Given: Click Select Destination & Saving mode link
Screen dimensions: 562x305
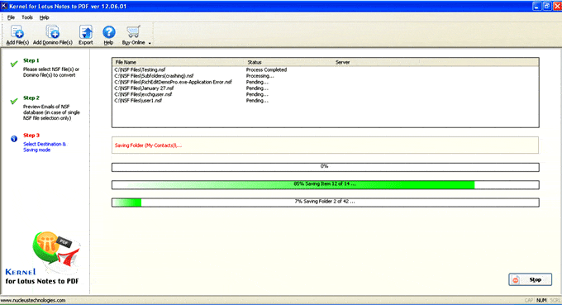Looking at the screenshot, I should [45, 147].
